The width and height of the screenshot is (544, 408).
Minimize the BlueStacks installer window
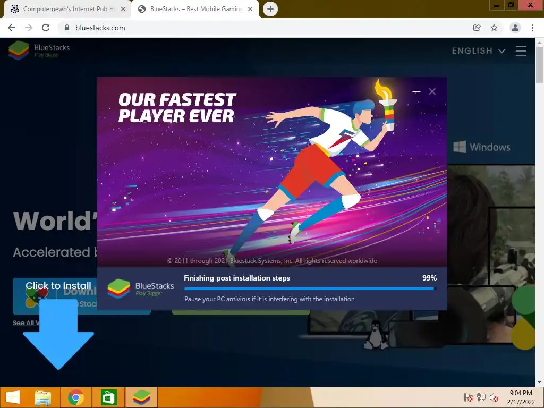[x=416, y=91]
